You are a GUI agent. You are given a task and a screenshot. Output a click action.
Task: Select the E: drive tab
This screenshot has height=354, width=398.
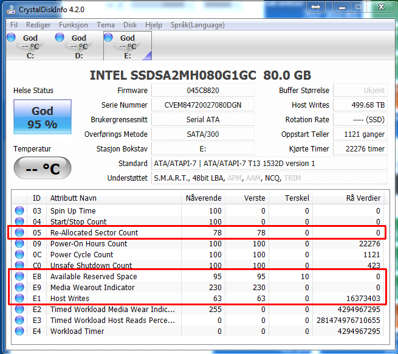128,46
